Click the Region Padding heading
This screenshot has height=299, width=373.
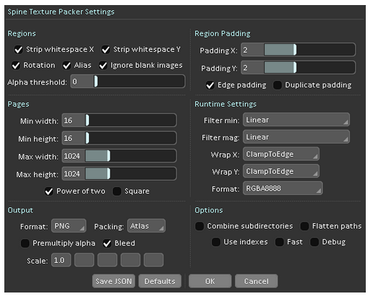click(223, 33)
